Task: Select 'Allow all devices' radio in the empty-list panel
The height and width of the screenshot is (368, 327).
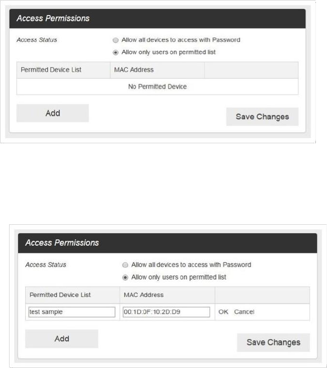Action: click(x=116, y=40)
